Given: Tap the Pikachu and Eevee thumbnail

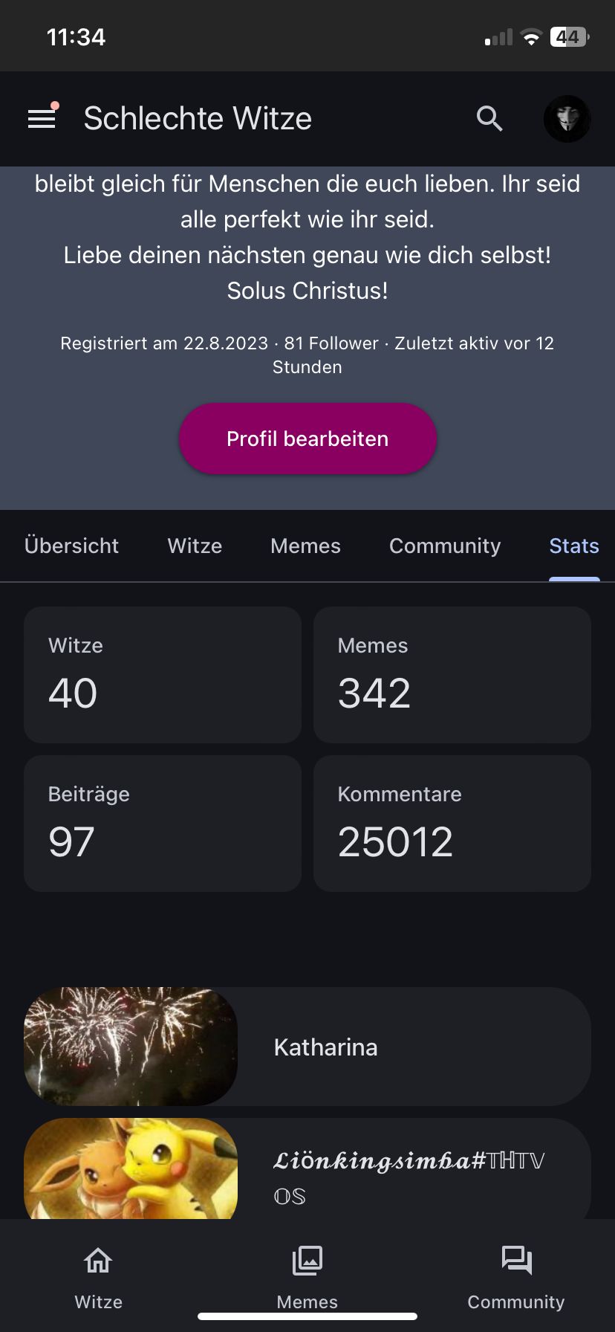Looking at the screenshot, I should click(131, 1168).
